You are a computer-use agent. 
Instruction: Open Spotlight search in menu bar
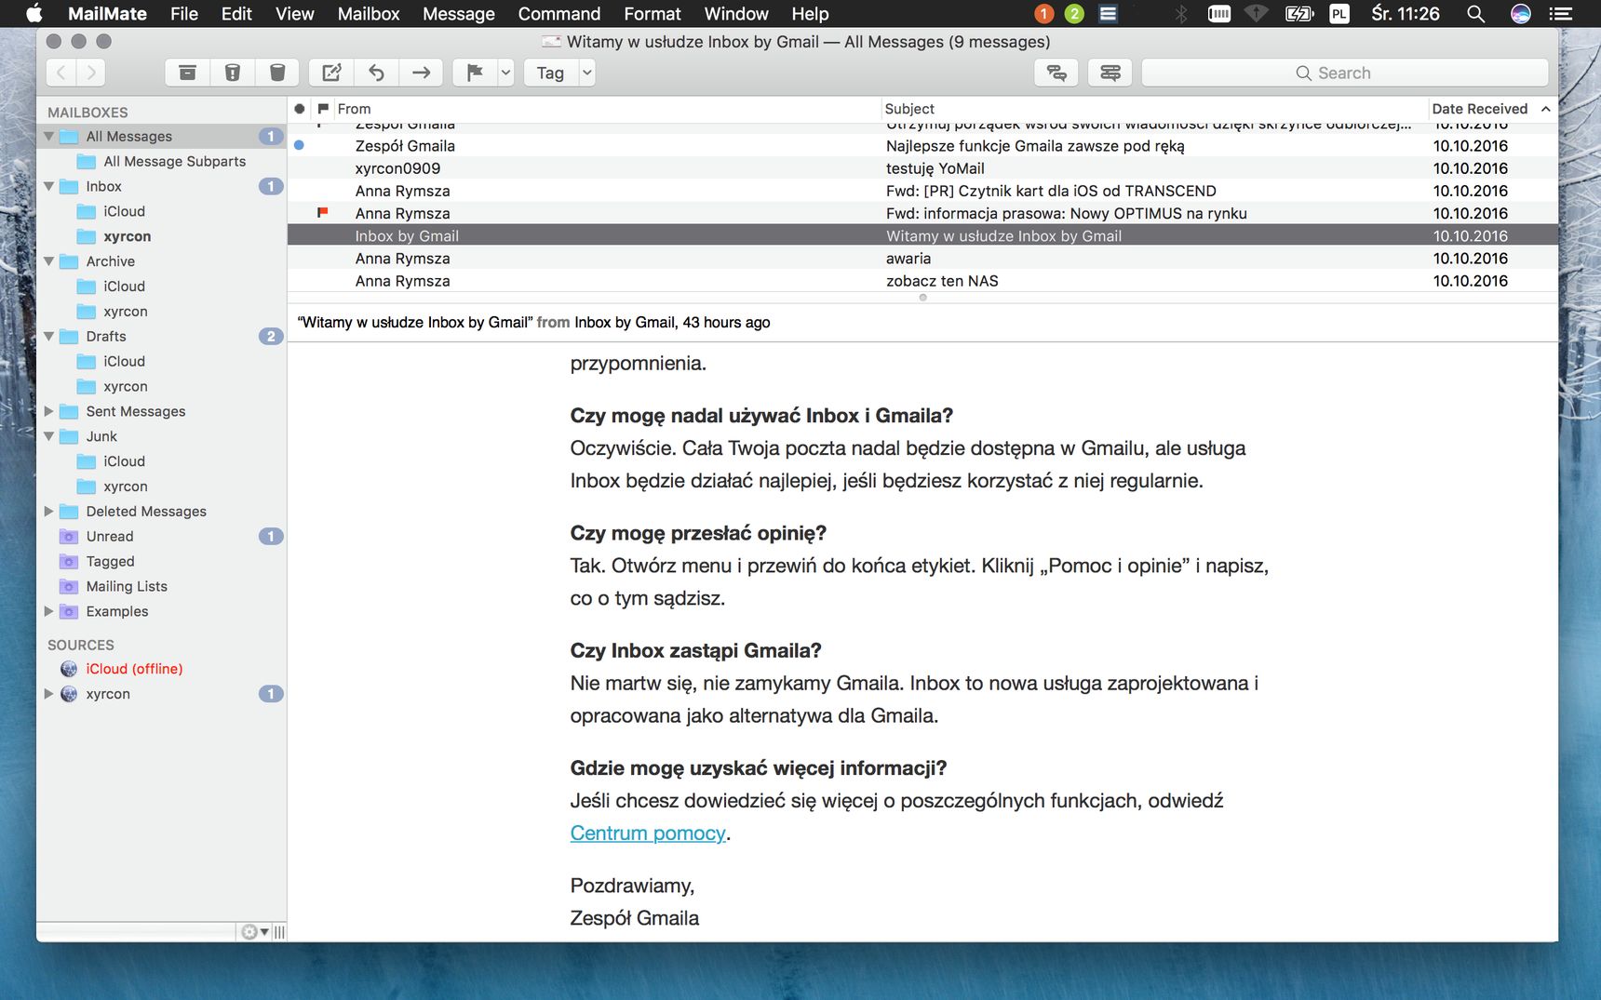(1475, 14)
